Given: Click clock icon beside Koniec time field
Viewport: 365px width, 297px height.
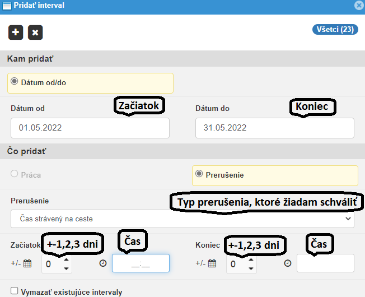Looking at the screenshot, I should pos(288,263).
